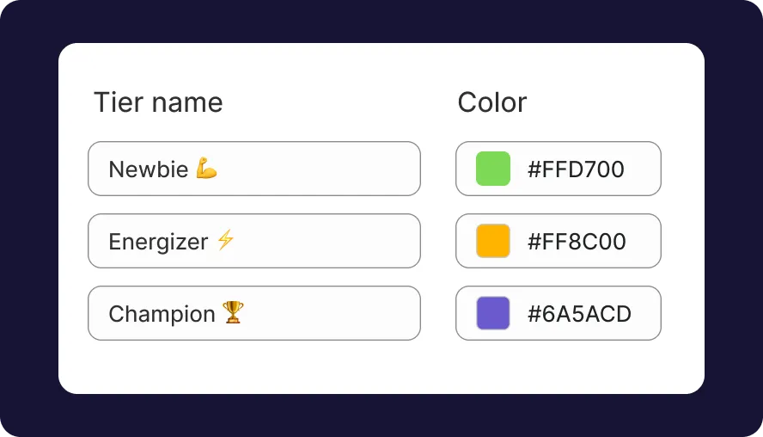The width and height of the screenshot is (763, 437).
Task: Select the purple color swatch
Action: [x=493, y=313]
